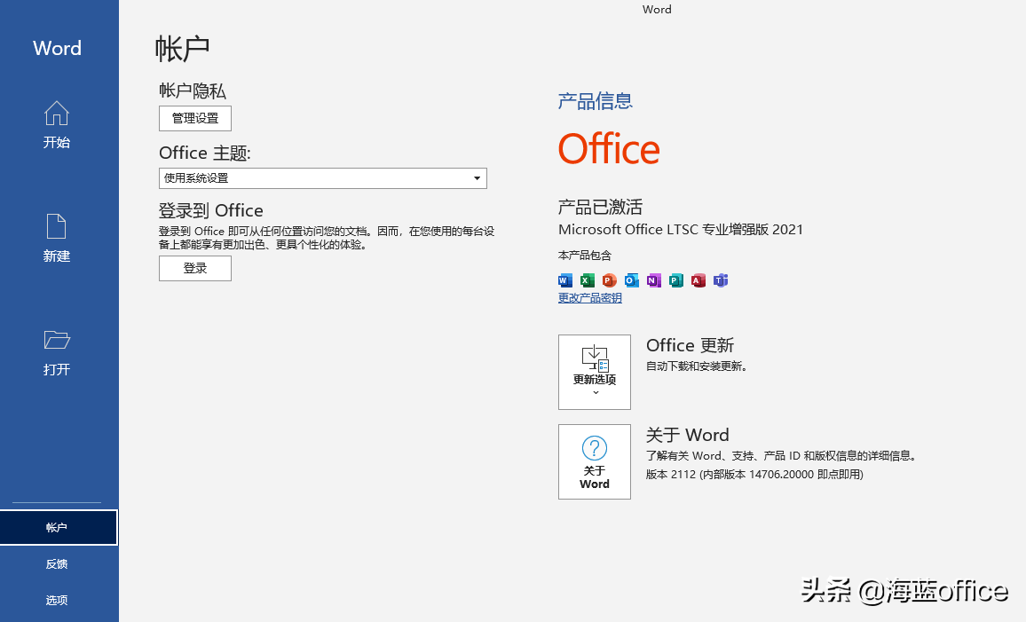
Task: Click the Word app icon in product list
Action: pyautogui.click(x=565, y=280)
